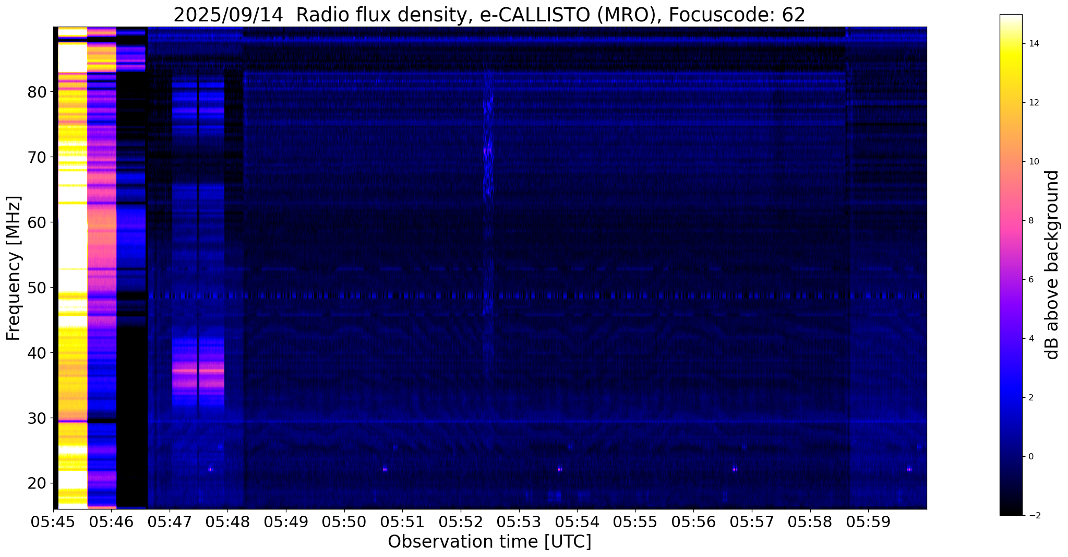The image size is (1068, 557).
Task: Click the 05:56 time tick label
Action: pos(694,523)
